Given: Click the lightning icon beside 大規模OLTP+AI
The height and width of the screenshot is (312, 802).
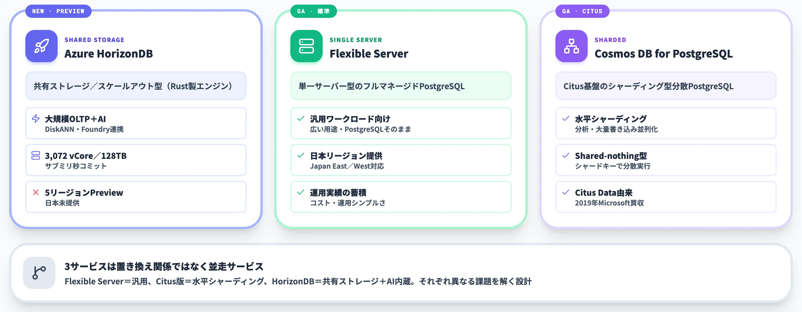Looking at the screenshot, I should 36,119.
